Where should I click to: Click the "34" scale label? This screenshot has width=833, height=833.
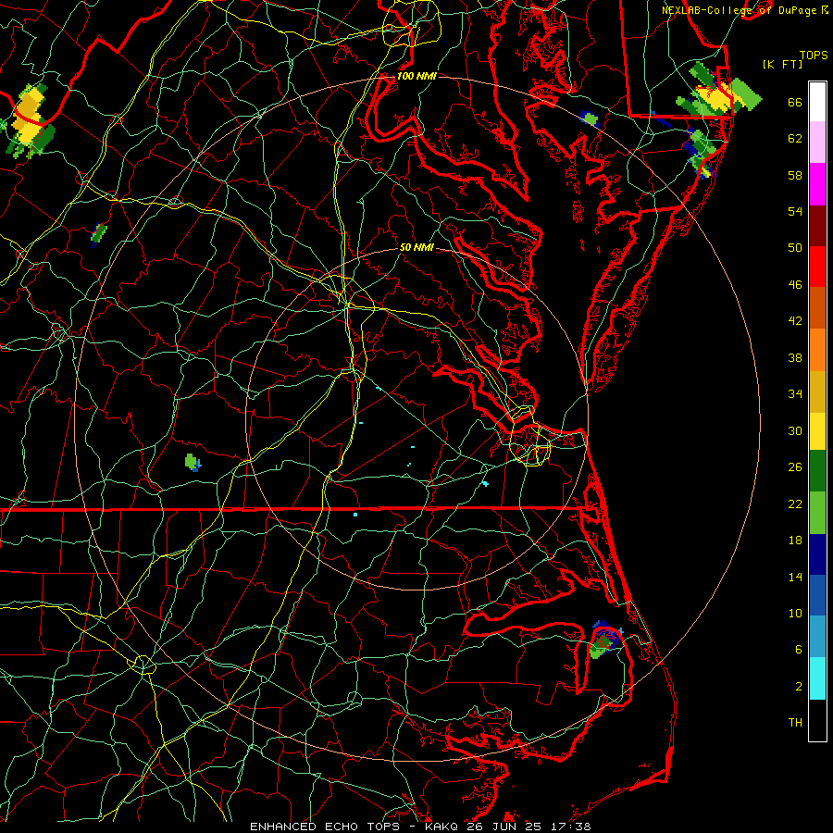coord(795,393)
